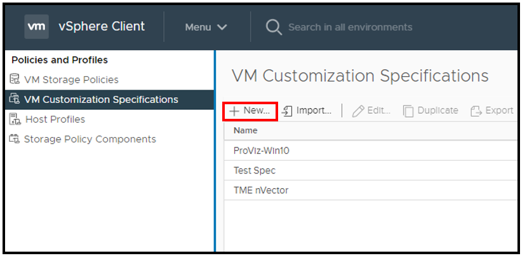The width and height of the screenshot is (527, 258).
Task: Click the chevron next to Menu
Action: (x=222, y=27)
